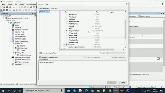Collapse the Менеджер визуализации tree node
Viewport: 165px width, 93px height.
(11, 57)
